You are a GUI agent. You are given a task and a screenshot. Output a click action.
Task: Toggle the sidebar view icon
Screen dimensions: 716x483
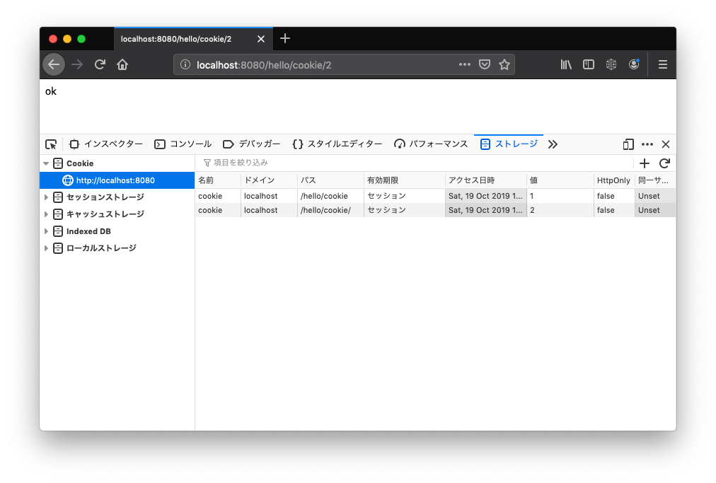[589, 64]
